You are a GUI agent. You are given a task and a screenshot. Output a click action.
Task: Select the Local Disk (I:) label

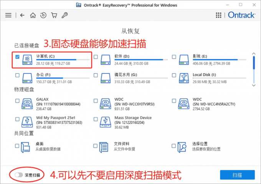pyautogui.click(x=204, y=75)
